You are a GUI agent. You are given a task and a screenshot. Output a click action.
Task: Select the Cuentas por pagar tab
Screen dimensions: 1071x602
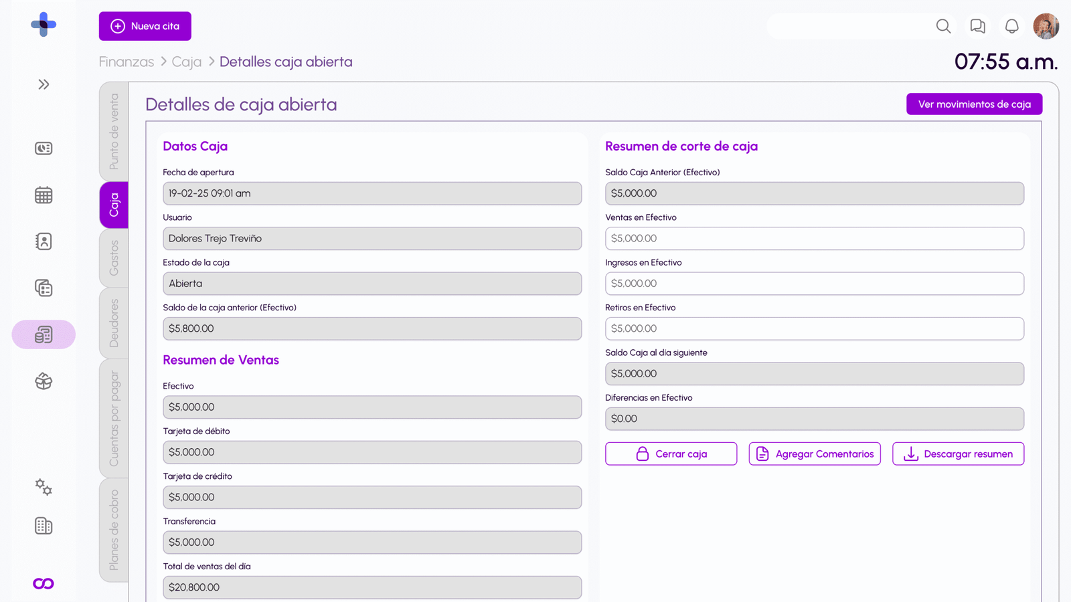click(x=114, y=418)
